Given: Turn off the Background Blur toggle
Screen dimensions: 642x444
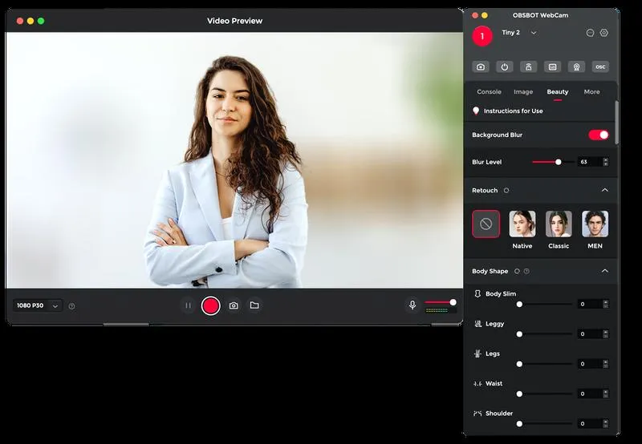Looking at the screenshot, I should point(599,135).
